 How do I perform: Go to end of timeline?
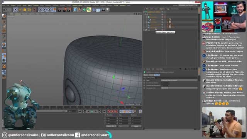(x=104, y=112)
